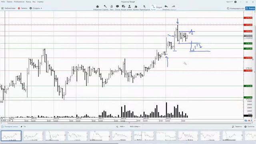Screen dimensions: 256x144
Task: Click the Undo (Отменить) arrow
Action: pyautogui.click(x=166, y=8)
